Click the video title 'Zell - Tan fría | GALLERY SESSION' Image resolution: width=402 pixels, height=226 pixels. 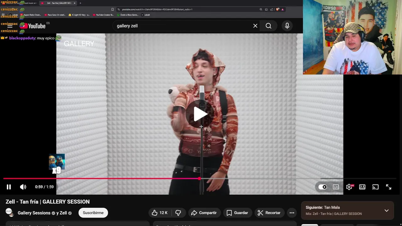(47, 202)
